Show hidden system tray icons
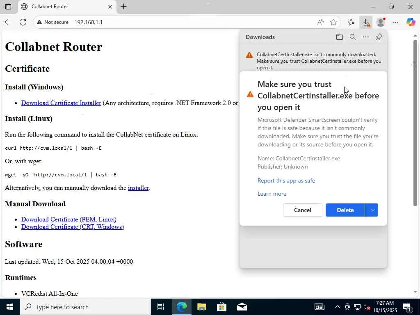Screen dimensions: 420x315 tap(338, 307)
